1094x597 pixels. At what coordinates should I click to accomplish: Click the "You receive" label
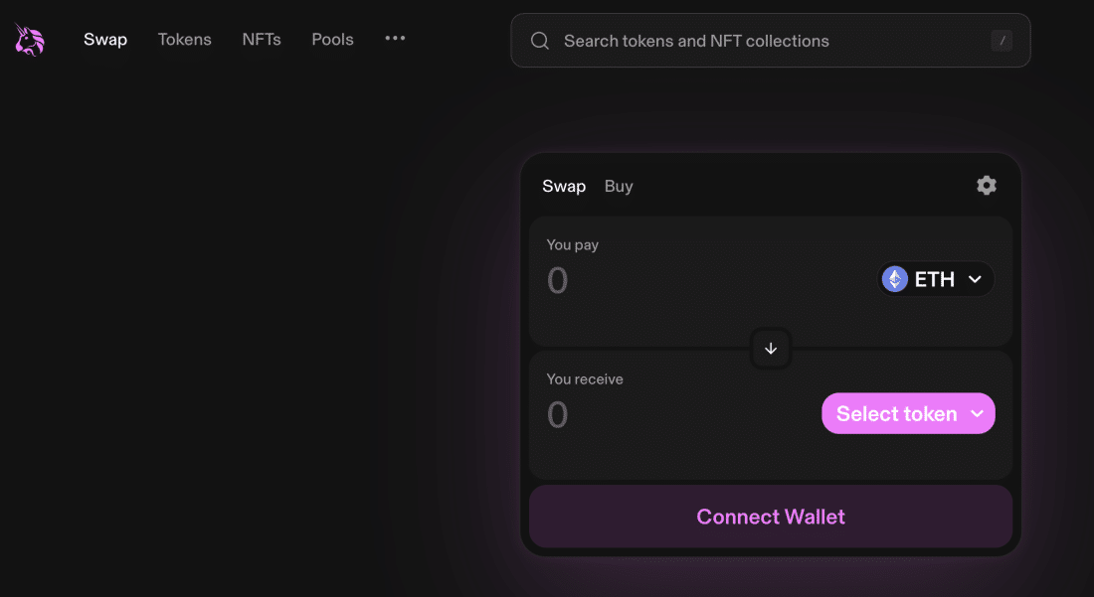pyautogui.click(x=585, y=378)
